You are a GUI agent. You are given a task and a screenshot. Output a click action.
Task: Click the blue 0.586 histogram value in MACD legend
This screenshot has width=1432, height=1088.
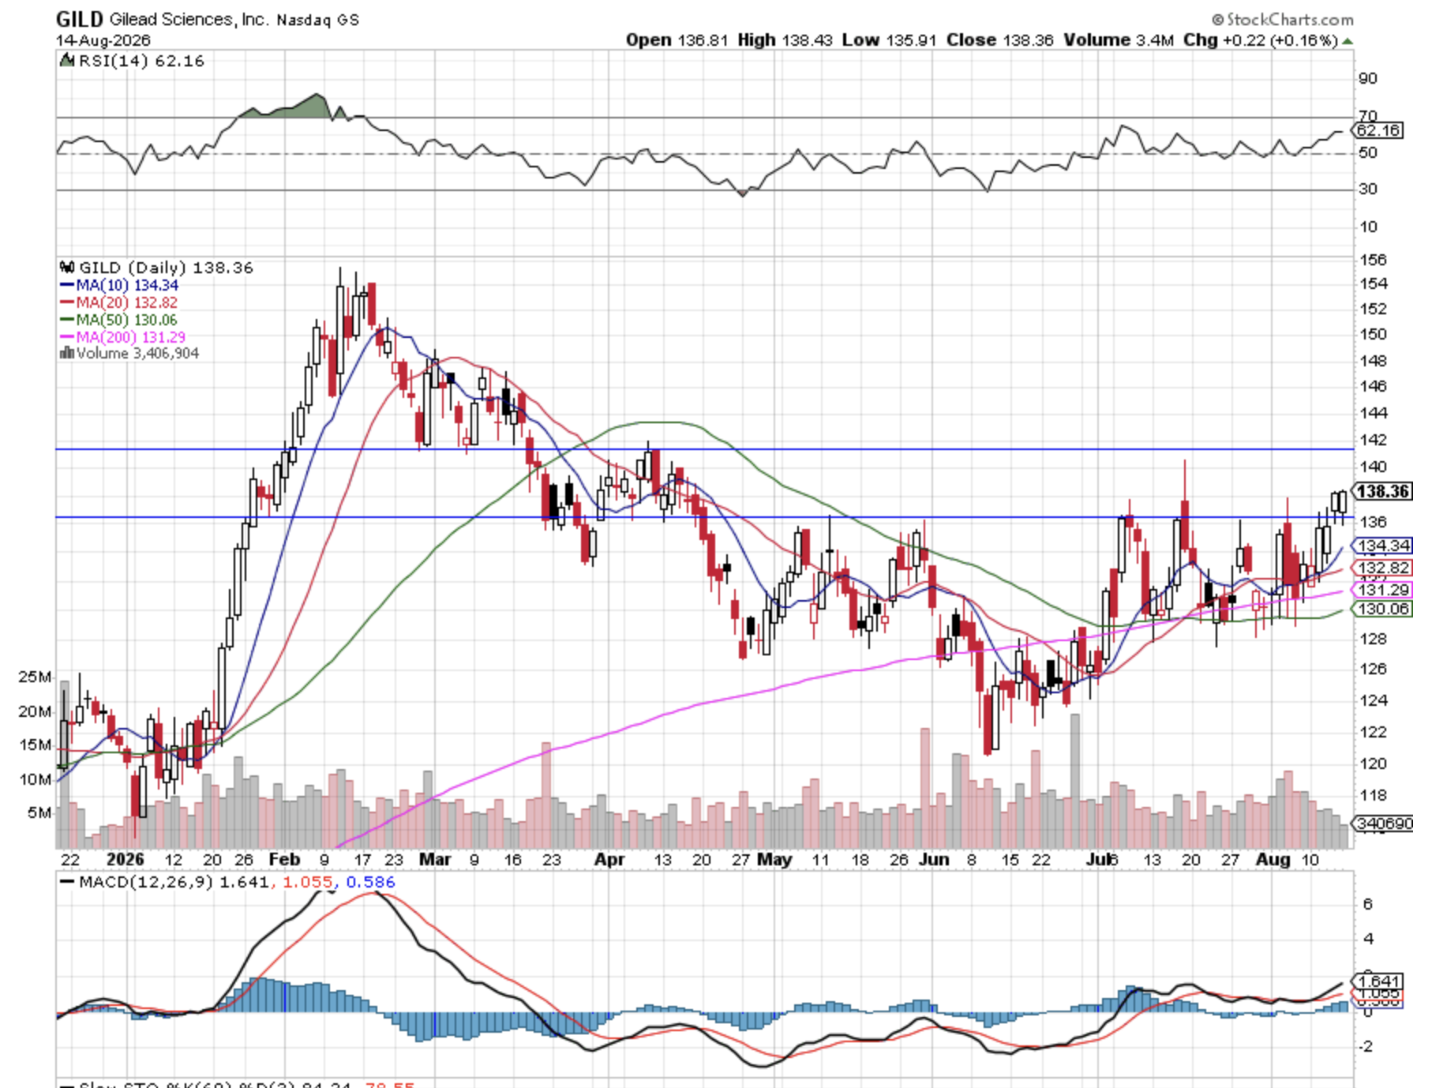(x=370, y=882)
